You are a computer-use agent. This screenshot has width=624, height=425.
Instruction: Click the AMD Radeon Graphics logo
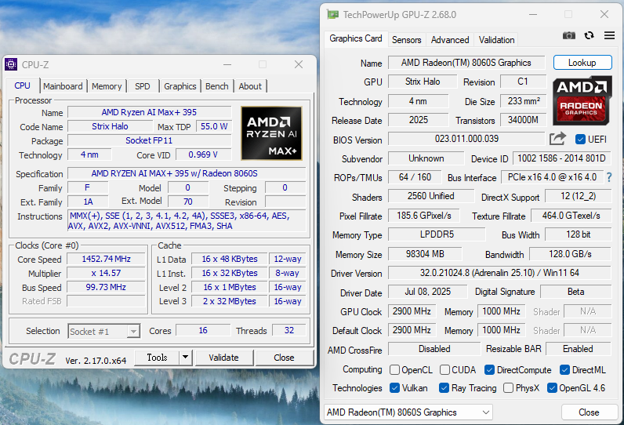point(582,100)
